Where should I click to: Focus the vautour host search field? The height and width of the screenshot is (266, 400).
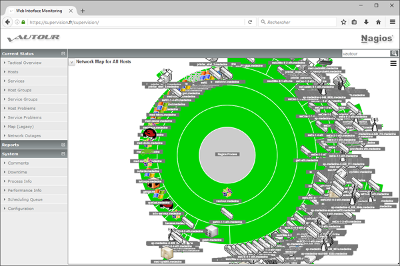tap(365, 53)
